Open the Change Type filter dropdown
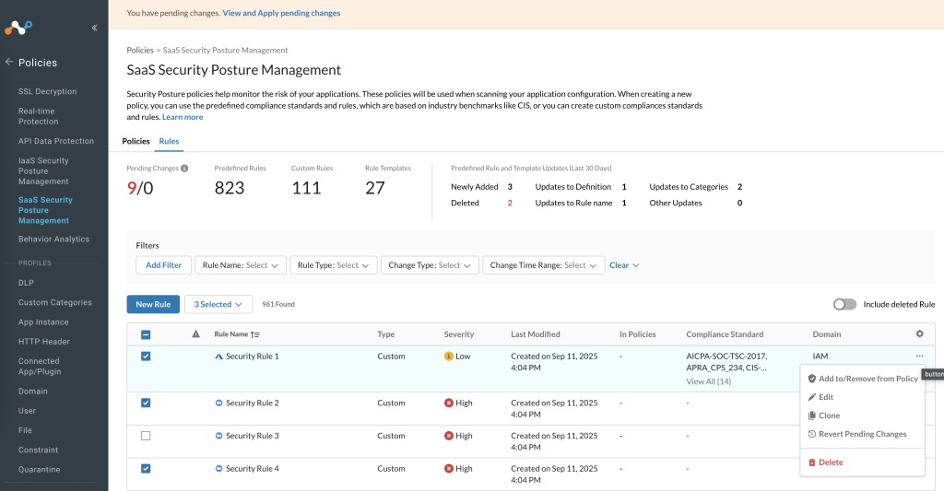This screenshot has height=491, width=944. [x=430, y=265]
